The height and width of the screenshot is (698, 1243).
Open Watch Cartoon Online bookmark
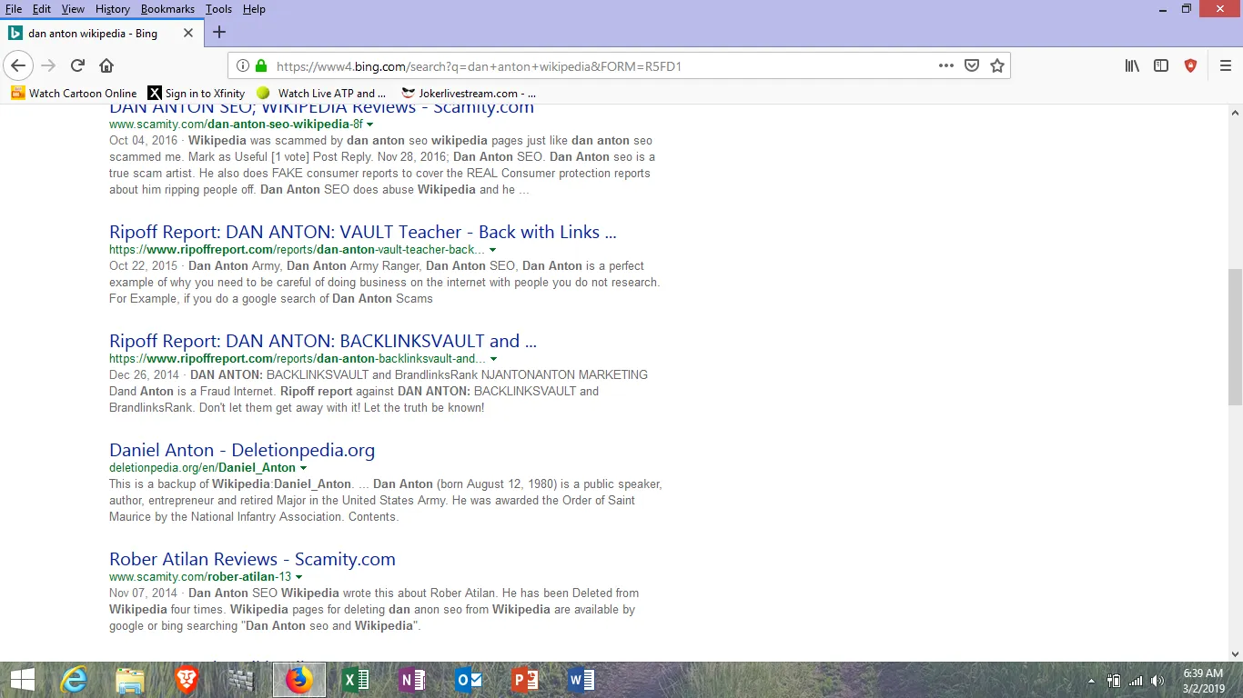(x=74, y=93)
